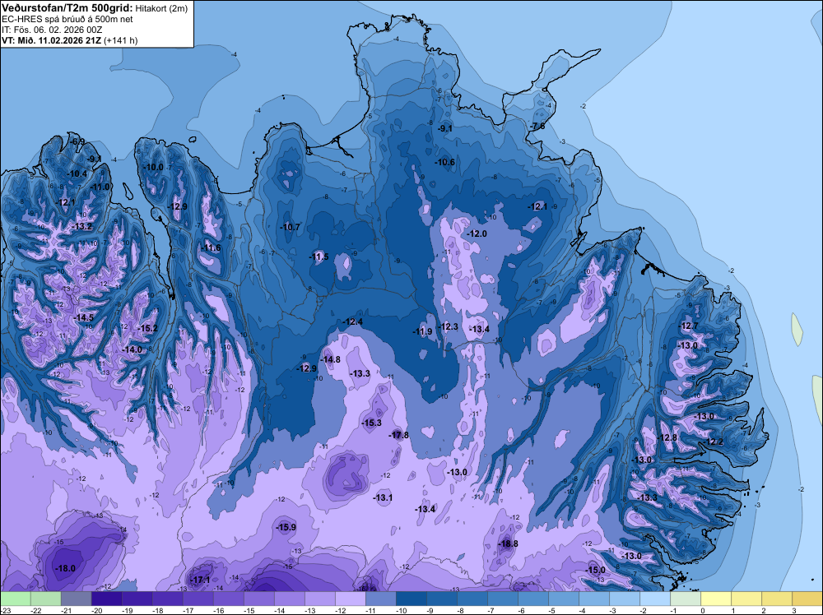This screenshot has width=823, height=615.
Task: Click the -12.2 temperature value
Action: pyautogui.click(x=714, y=442)
